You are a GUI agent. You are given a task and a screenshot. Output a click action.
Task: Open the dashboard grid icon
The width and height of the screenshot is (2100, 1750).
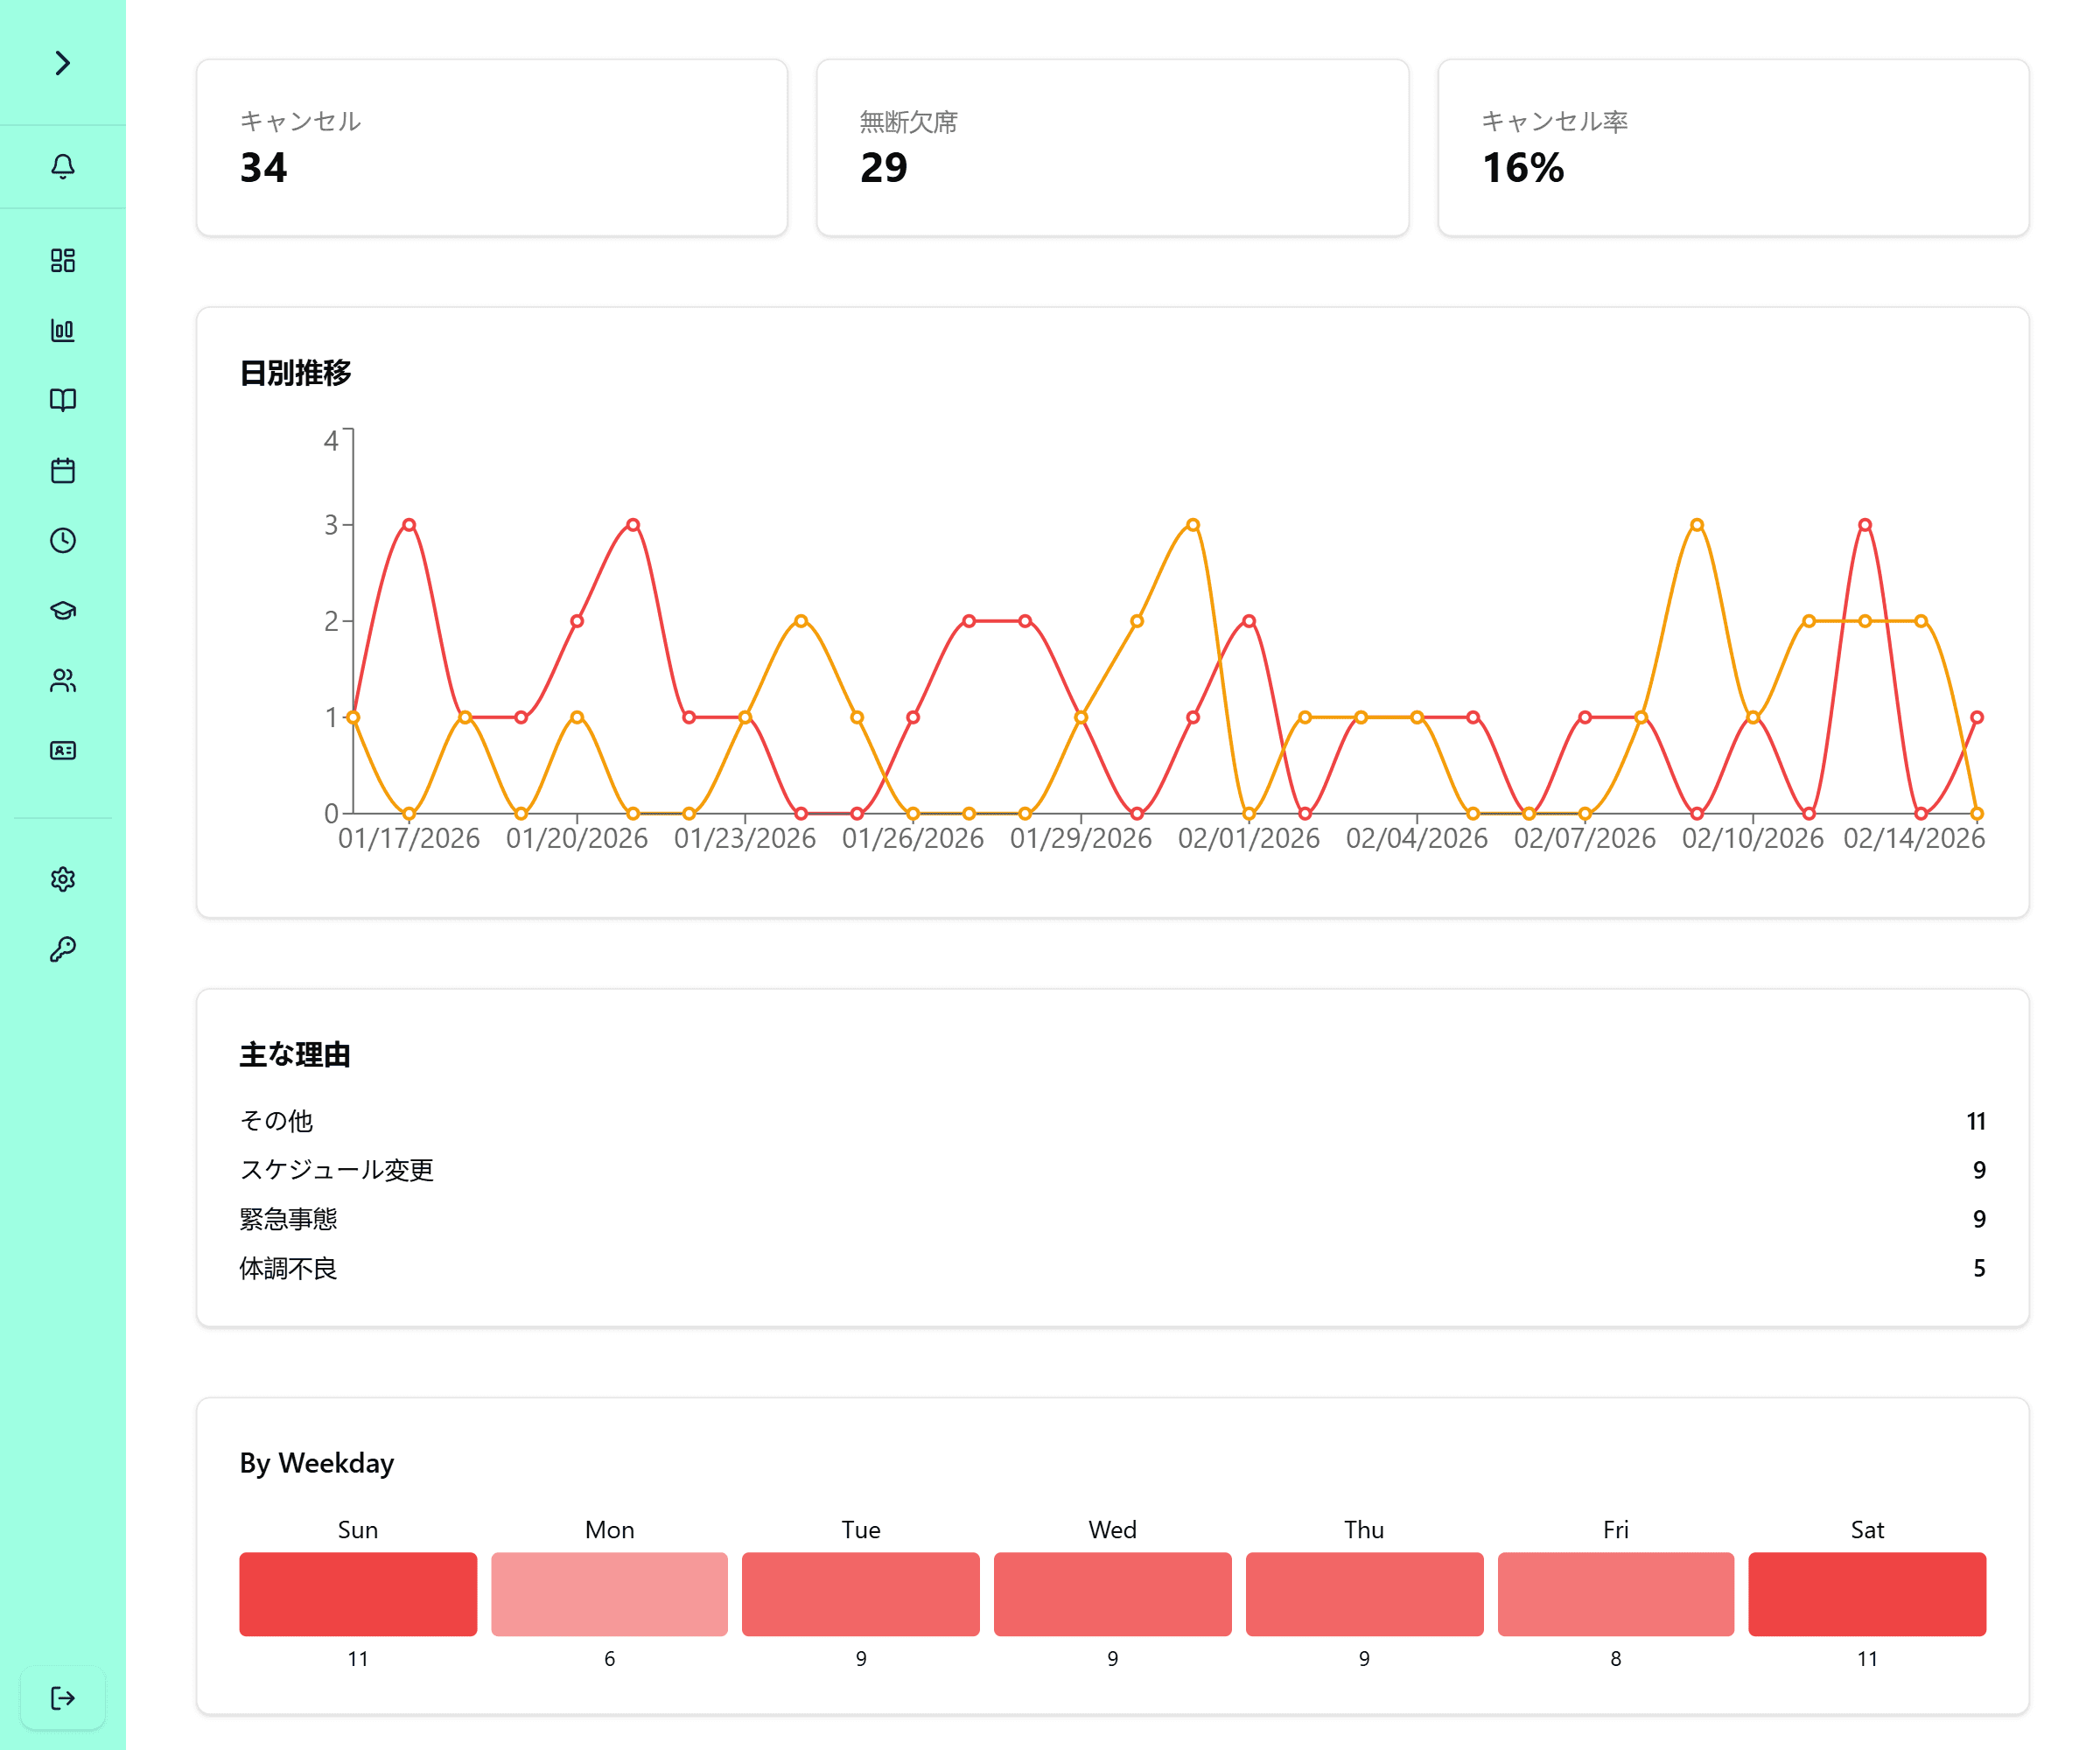point(62,260)
